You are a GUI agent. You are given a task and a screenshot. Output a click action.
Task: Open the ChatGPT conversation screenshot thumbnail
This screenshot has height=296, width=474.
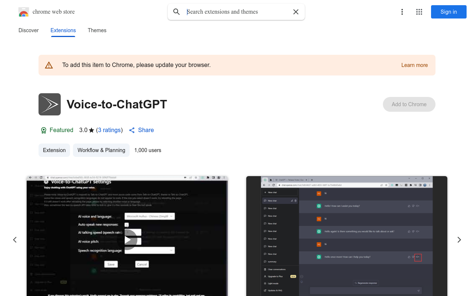tap(347, 236)
